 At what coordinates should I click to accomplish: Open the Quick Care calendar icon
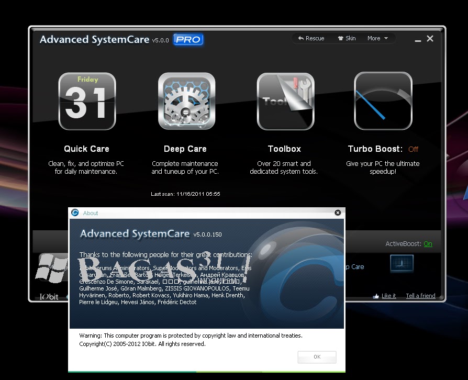pyautogui.click(x=87, y=102)
